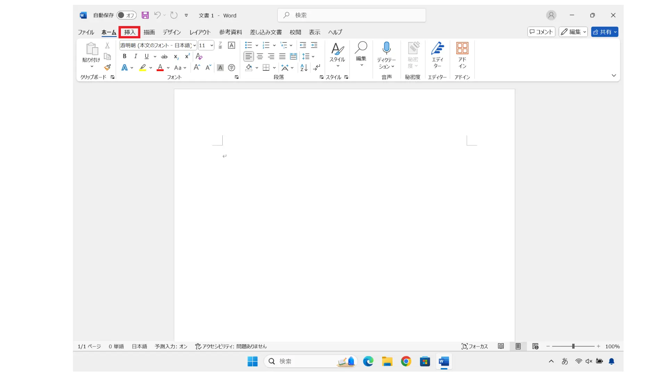Click the Find magnifier editing icon
Image resolution: width=667 pixels, height=375 pixels.
[x=361, y=48]
